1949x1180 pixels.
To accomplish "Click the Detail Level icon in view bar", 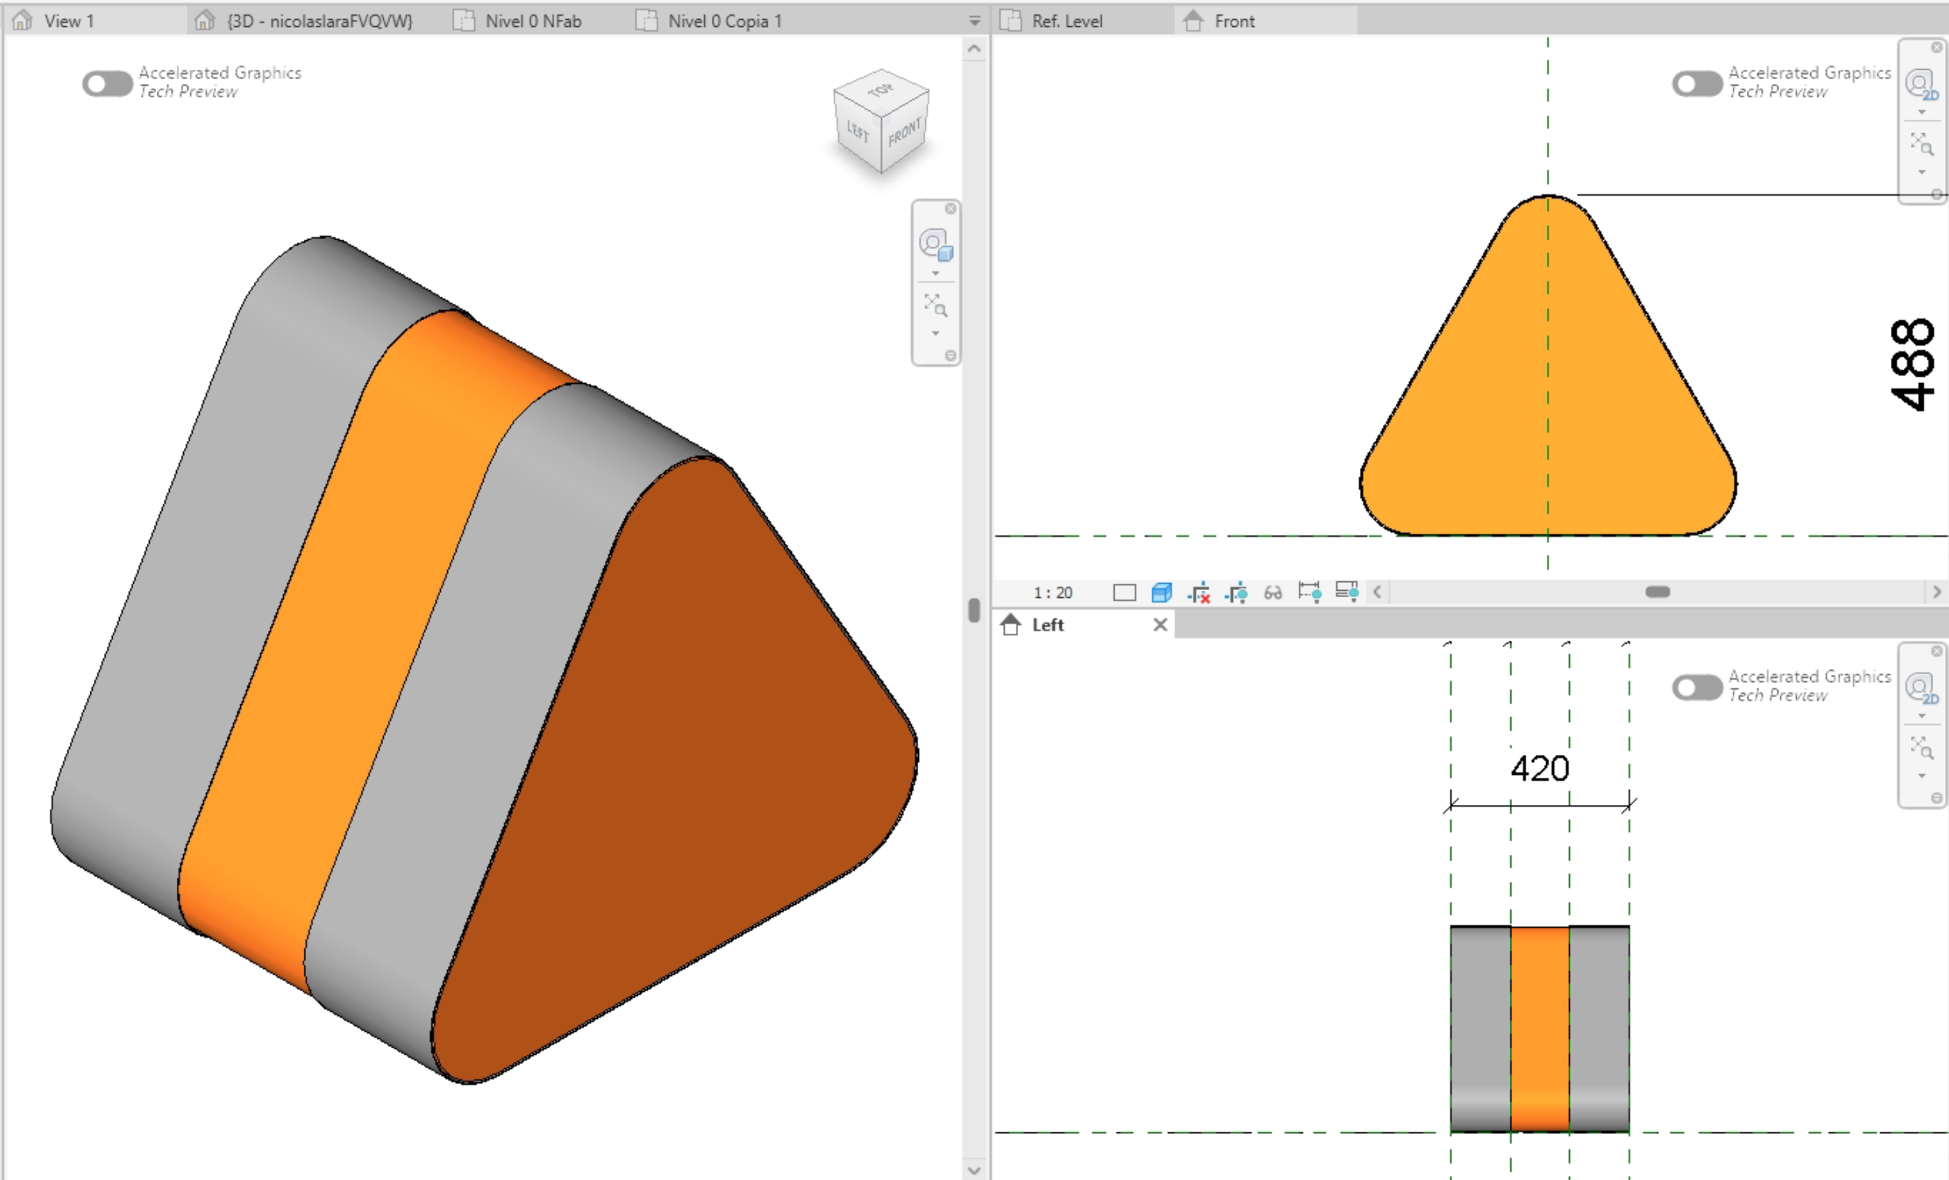I will click(x=1124, y=592).
